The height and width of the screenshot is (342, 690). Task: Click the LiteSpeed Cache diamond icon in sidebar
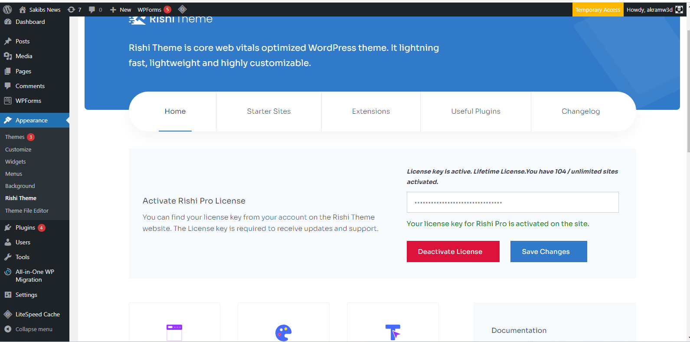pos(8,314)
